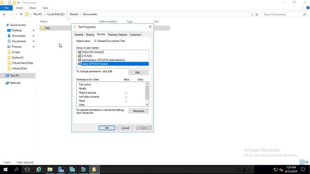Open the File ribbon tab
Image resolution: width=310 pixels, height=174 pixels.
tap(6, 8)
